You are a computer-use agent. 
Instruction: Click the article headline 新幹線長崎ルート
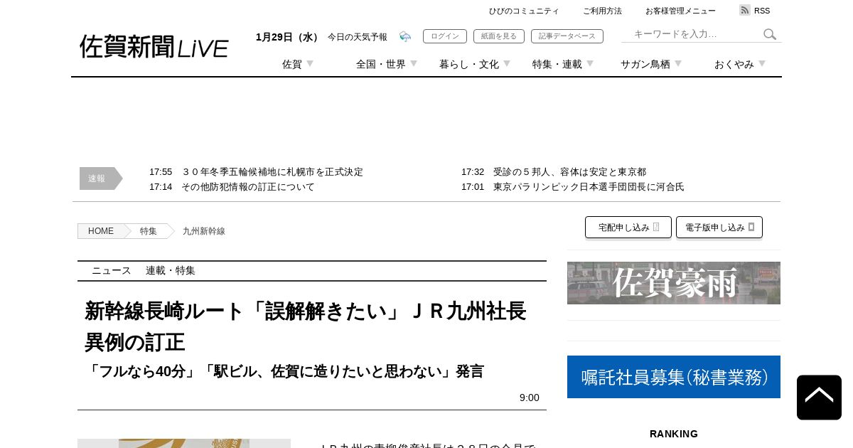pyautogui.click(x=306, y=326)
